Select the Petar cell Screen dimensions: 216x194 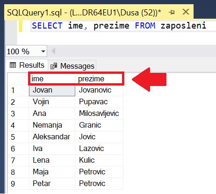click(52, 184)
